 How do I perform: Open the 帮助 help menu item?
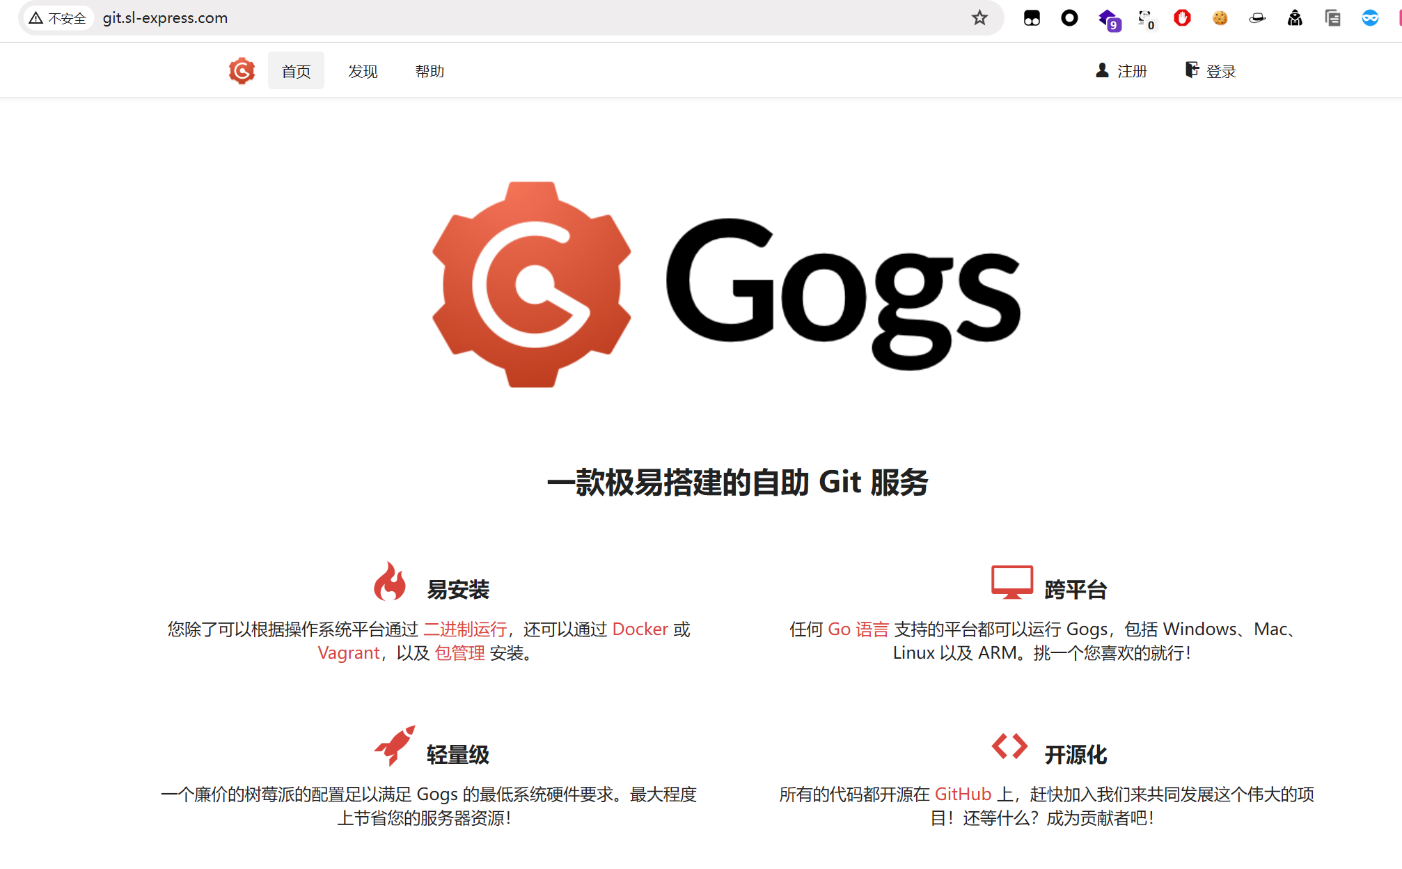tap(430, 71)
